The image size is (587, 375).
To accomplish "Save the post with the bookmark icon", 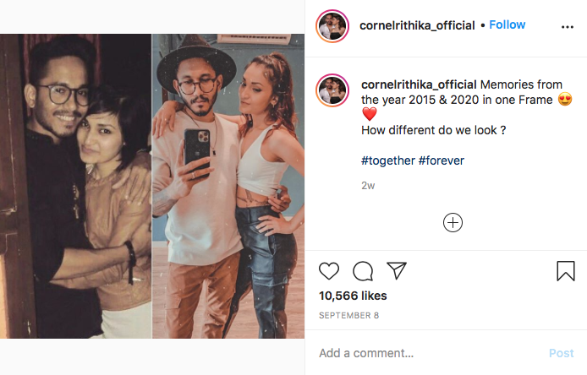I will click(x=566, y=270).
